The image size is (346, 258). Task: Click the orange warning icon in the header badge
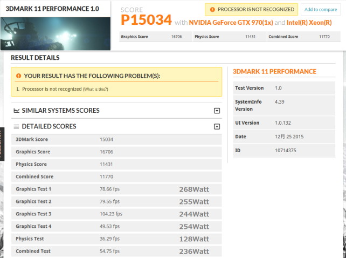(212, 10)
